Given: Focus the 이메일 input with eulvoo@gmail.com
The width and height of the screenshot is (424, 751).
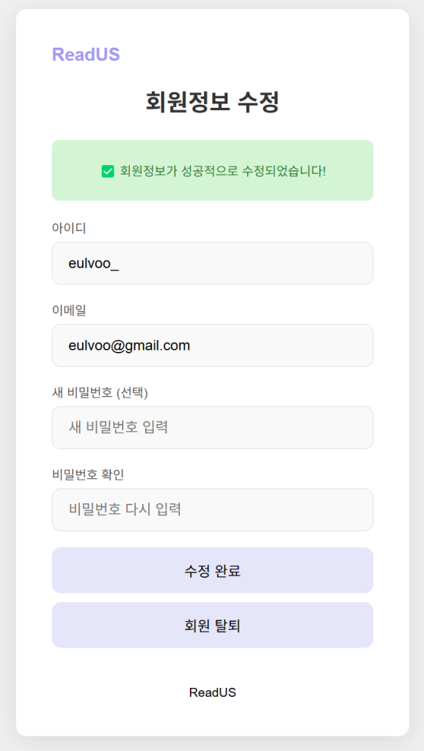Looking at the screenshot, I should click(x=212, y=345).
